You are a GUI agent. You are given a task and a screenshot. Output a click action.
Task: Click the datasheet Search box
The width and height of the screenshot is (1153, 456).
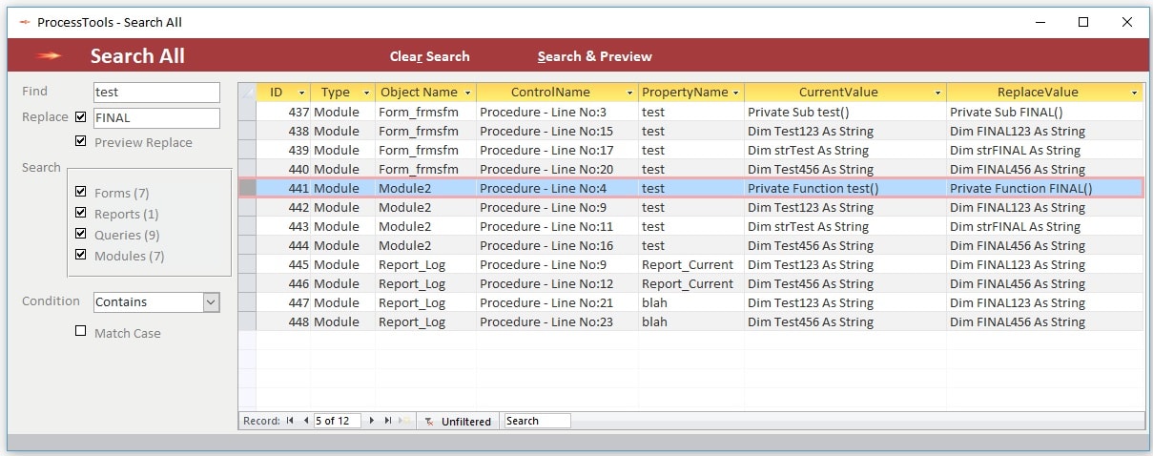pos(537,421)
